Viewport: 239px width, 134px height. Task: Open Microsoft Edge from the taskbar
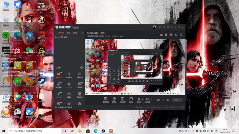pyautogui.click(x=96, y=131)
